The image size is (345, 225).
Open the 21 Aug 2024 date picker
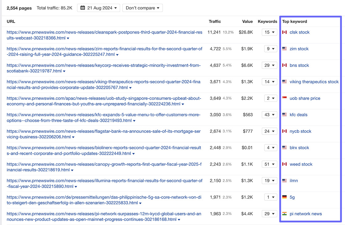pos(98,8)
